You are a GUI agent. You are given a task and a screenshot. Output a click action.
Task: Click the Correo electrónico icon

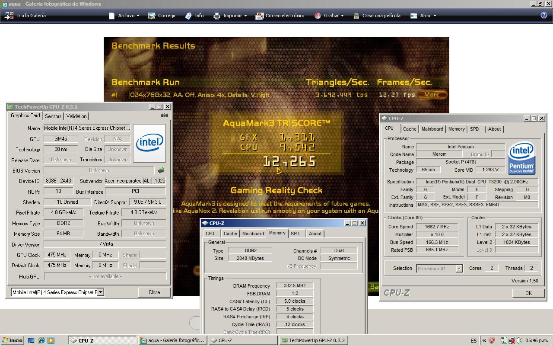click(259, 16)
